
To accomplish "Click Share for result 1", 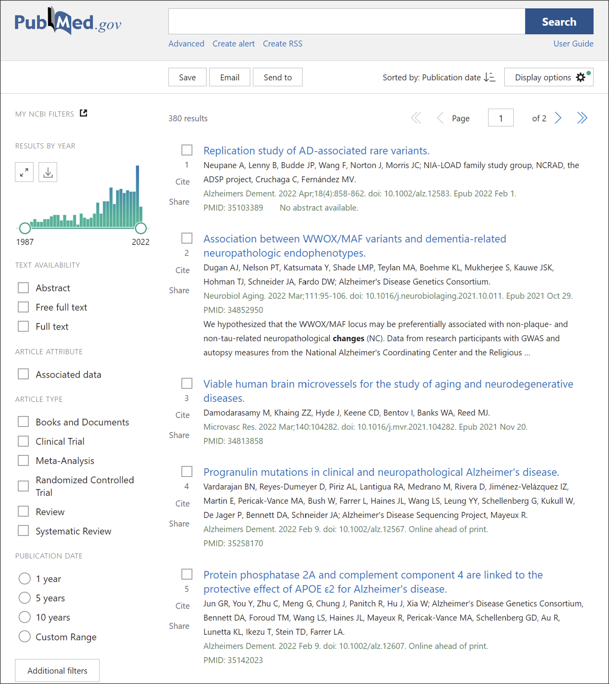I will (179, 202).
